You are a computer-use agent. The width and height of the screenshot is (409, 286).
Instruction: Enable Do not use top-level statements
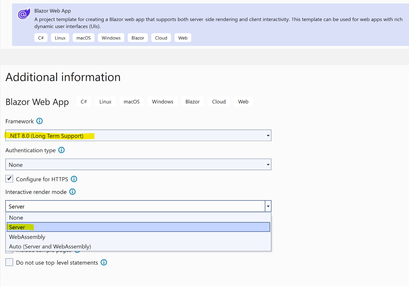(9, 262)
